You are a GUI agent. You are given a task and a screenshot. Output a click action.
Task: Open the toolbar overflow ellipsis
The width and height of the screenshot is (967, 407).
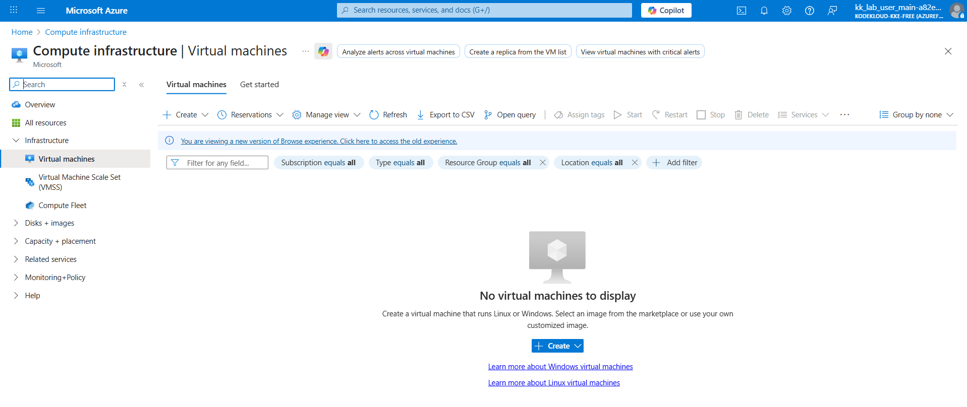point(845,115)
